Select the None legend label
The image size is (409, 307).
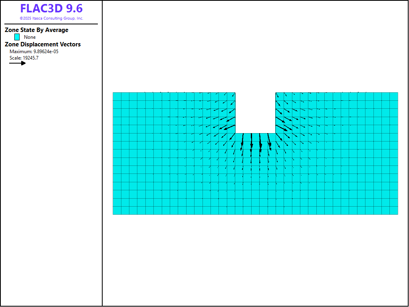point(30,37)
